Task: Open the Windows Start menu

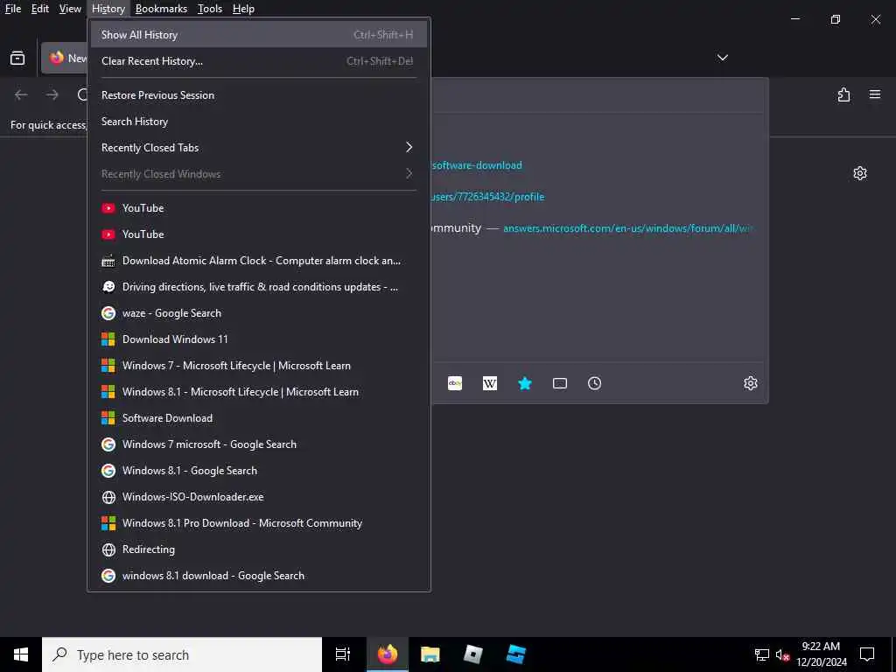Action: pyautogui.click(x=21, y=654)
